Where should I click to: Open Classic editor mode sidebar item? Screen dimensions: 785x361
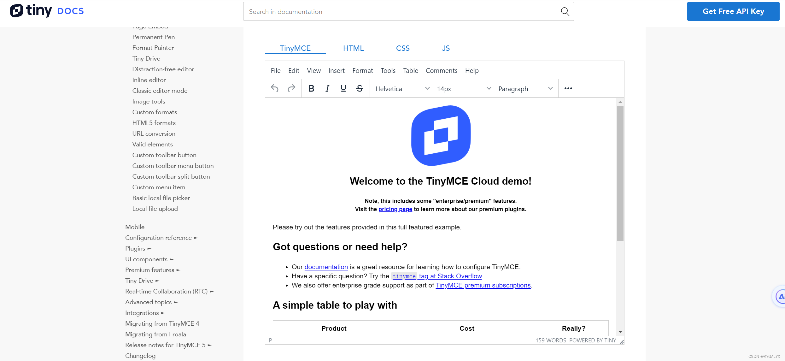click(x=160, y=91)
